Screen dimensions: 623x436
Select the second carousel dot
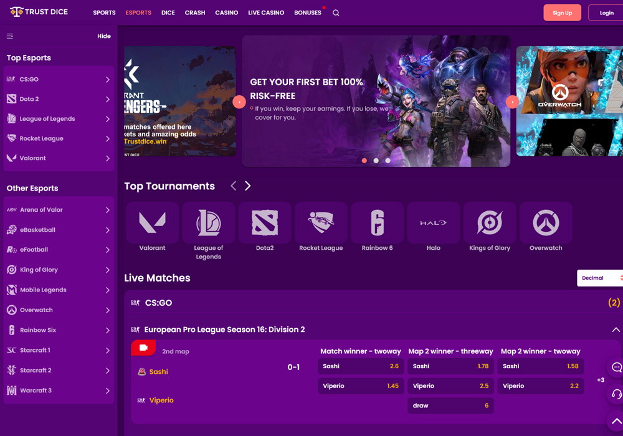tap(376, 161)
